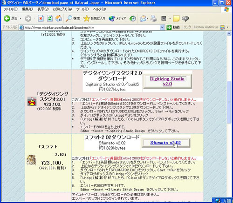Click the page icon in address bar
233x203 pixels.
point(21,27)
